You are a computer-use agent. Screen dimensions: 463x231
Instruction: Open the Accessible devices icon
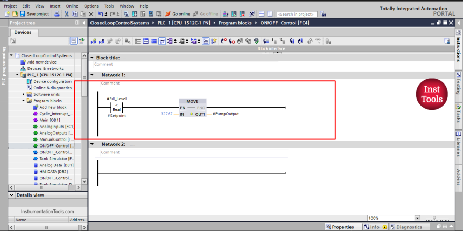click(x=225, y=14)
